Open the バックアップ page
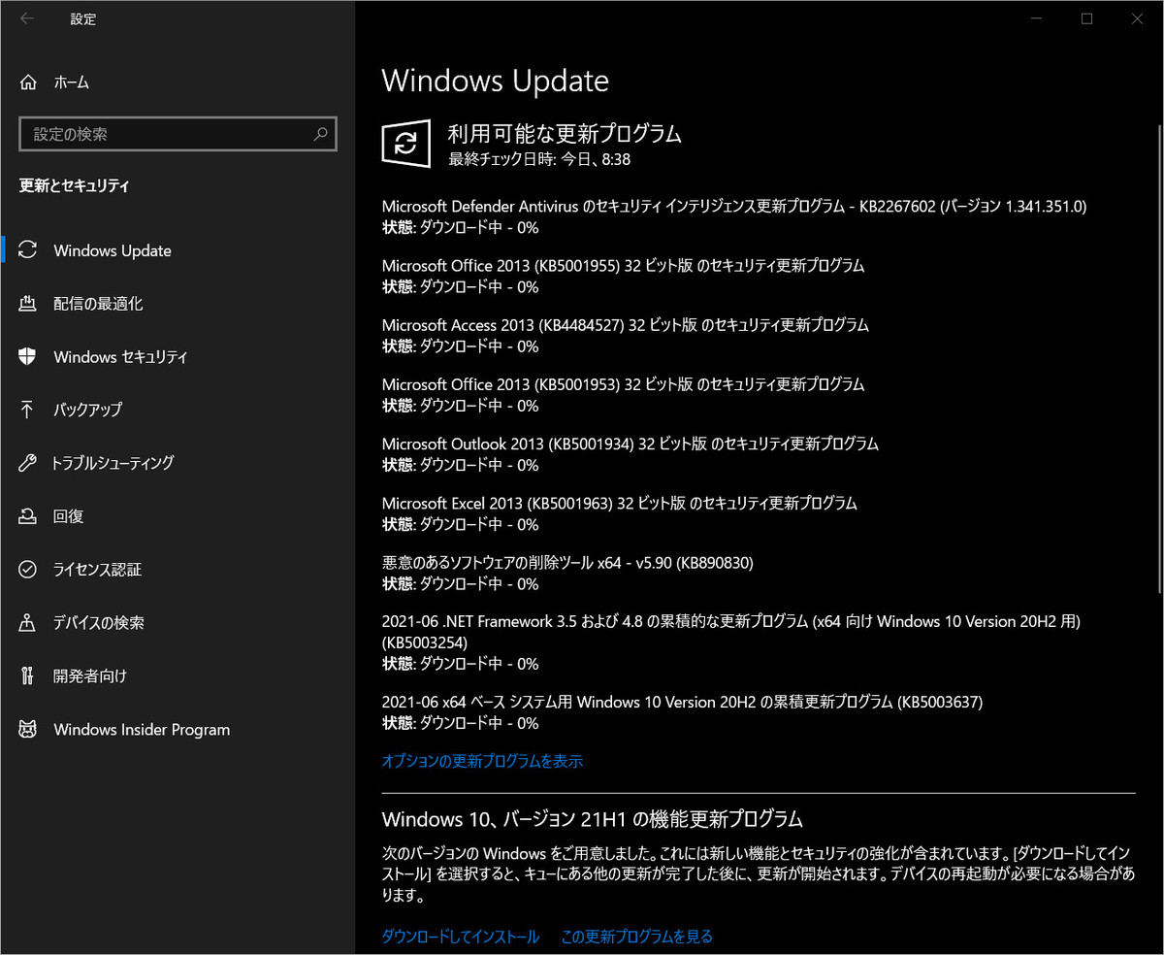 [x=178, y=410]
